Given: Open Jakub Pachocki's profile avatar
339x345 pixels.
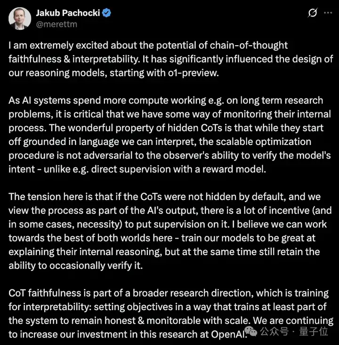Looking at the screenshot, I should point(20,18).
